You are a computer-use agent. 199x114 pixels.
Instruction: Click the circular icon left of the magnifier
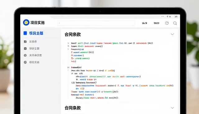tap(167, 23)
